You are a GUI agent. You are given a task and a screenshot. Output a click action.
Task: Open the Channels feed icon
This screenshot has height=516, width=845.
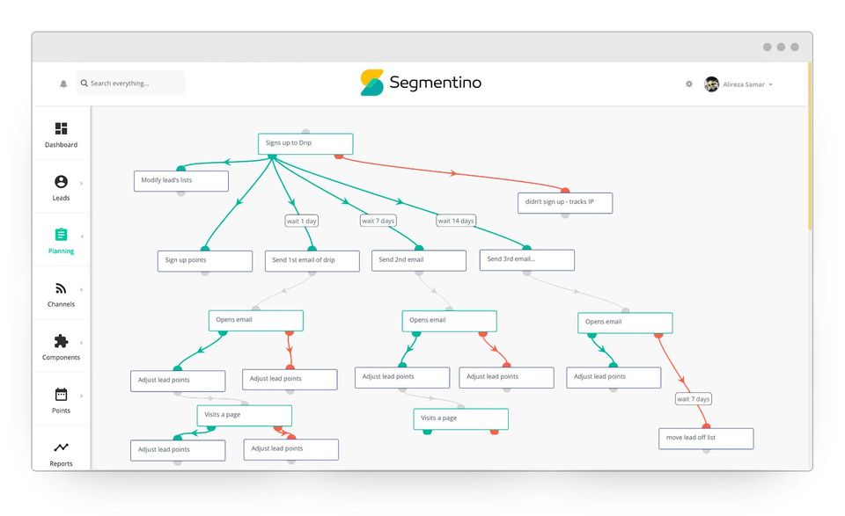(x=61, y=288)
